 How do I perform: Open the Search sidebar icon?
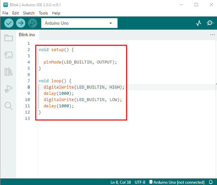coord(9,106)
